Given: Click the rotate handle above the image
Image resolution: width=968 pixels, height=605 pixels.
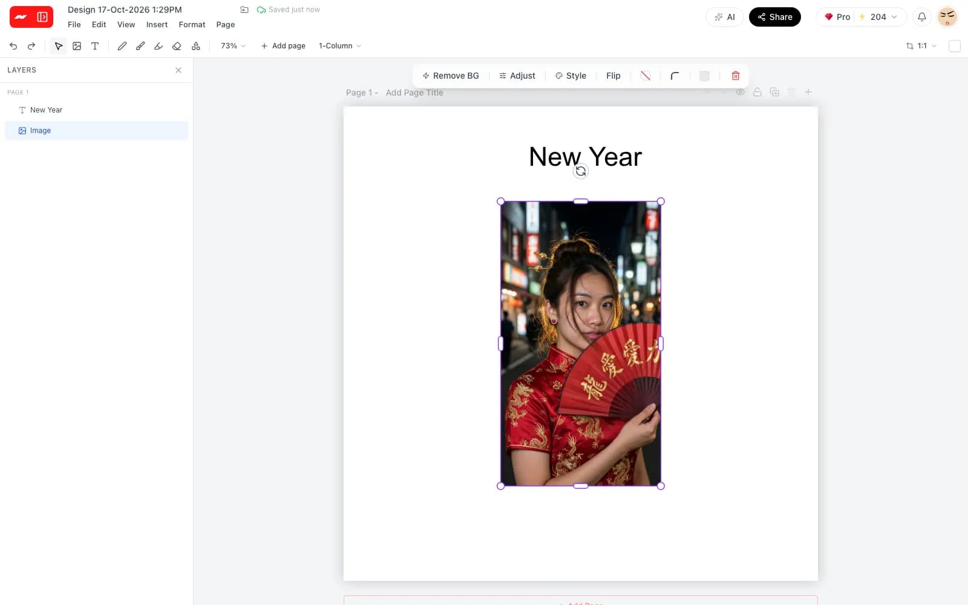Looking at the screenshot, I should 581,171.
